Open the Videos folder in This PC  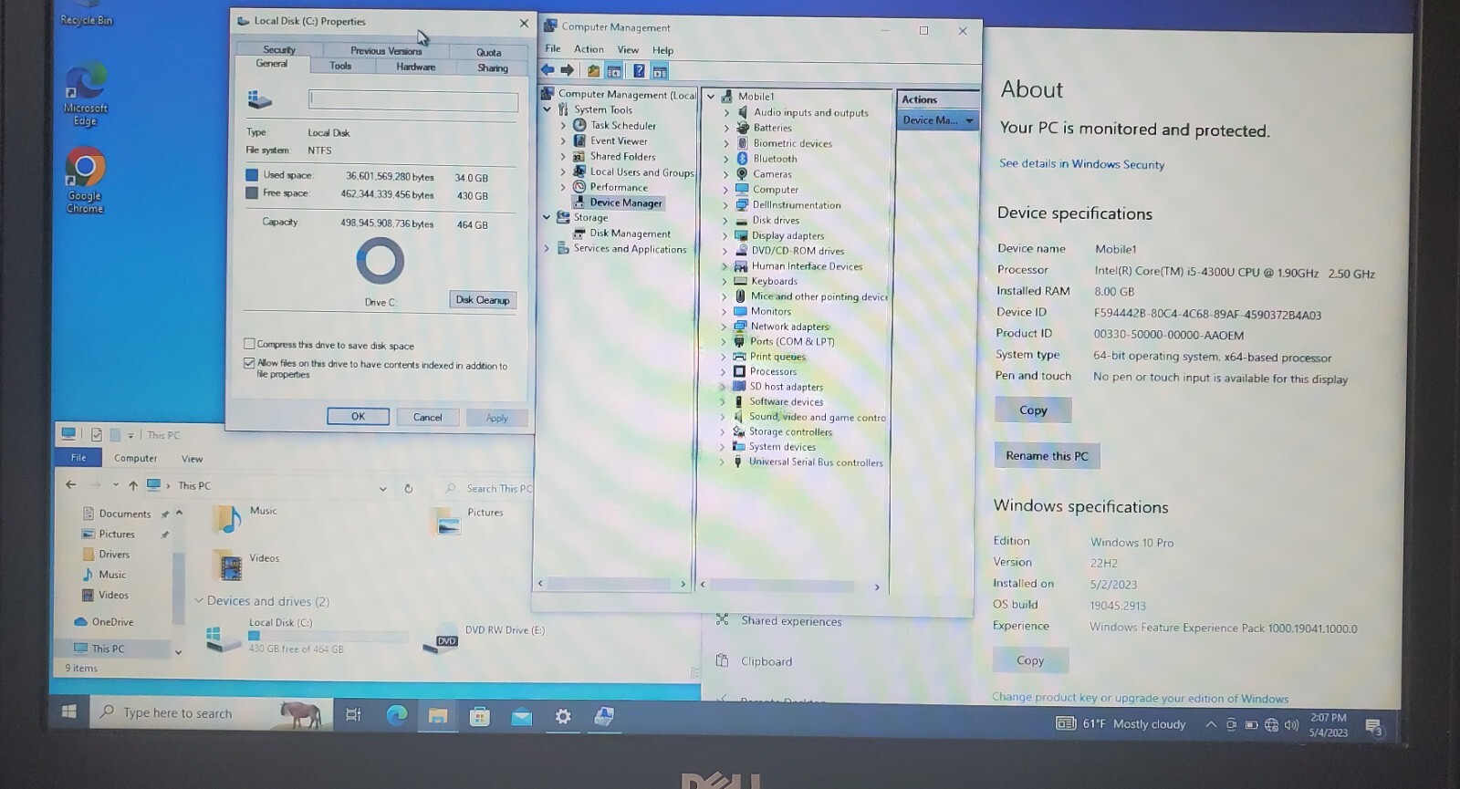click(246, 566)
